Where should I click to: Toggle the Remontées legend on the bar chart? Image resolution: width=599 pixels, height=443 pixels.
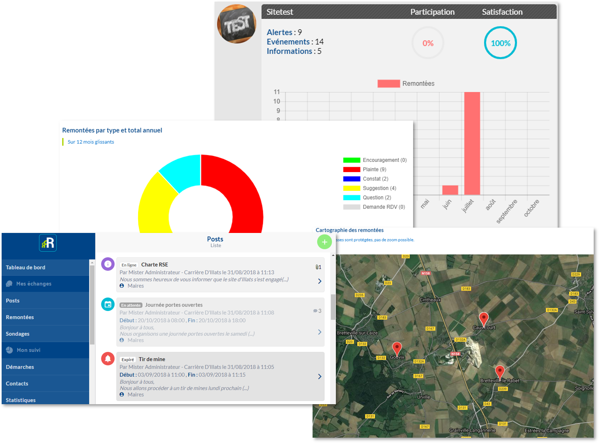[406, 83]
